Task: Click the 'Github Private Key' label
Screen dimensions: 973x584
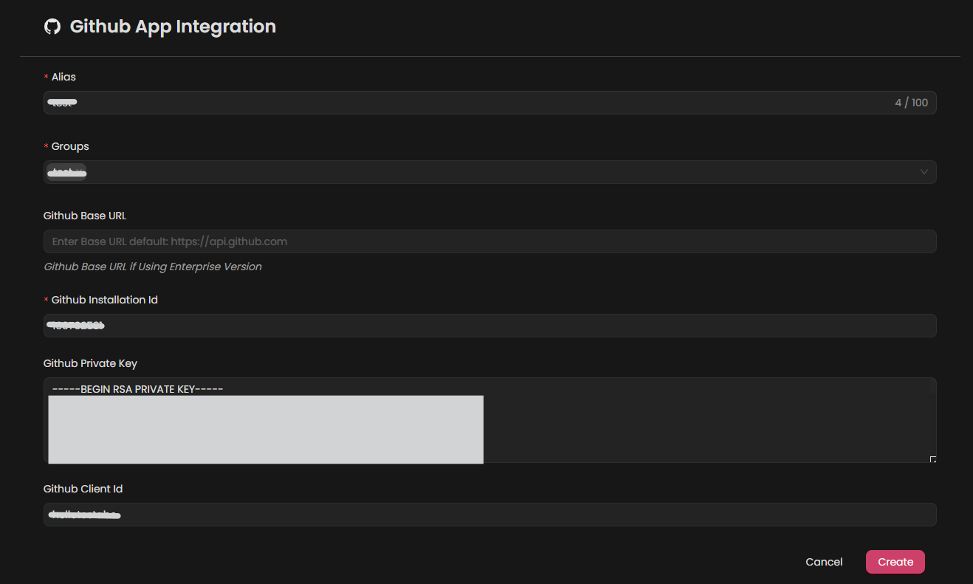Action: pos(90,363)
